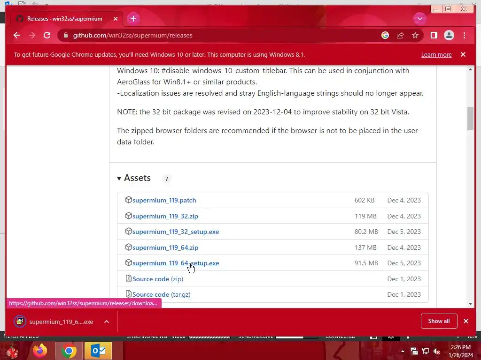Download Source code (zip)
Viewport: 481px width, 360px height.
pos(158,279)
